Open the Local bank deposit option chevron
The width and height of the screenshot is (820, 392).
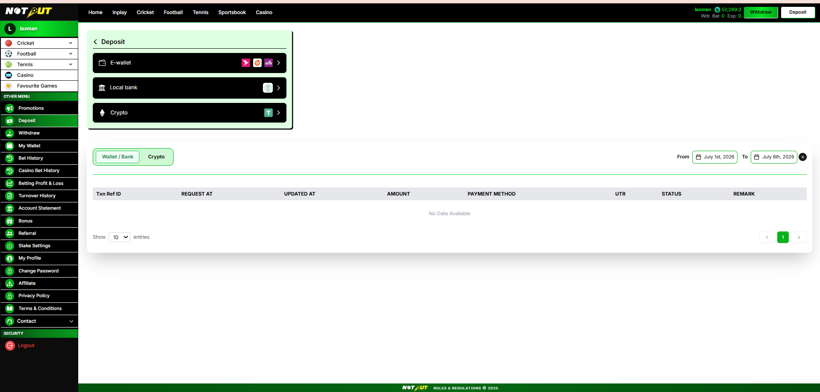pyautogui.click(x=279, y=88)
